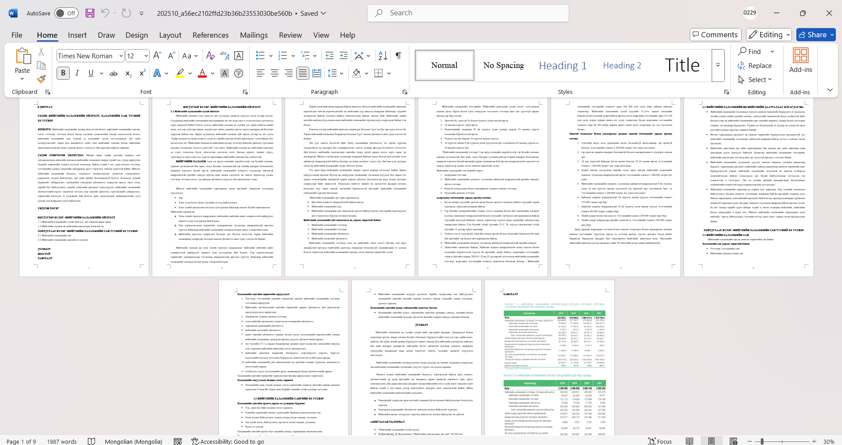
Task: Show paragraph marks with pilcrow icon
Action: 398,56
